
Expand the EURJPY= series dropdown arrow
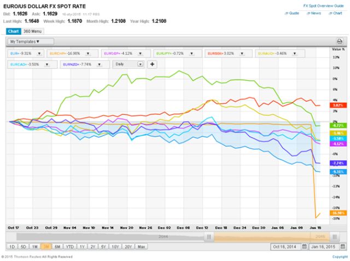(192, 54)
